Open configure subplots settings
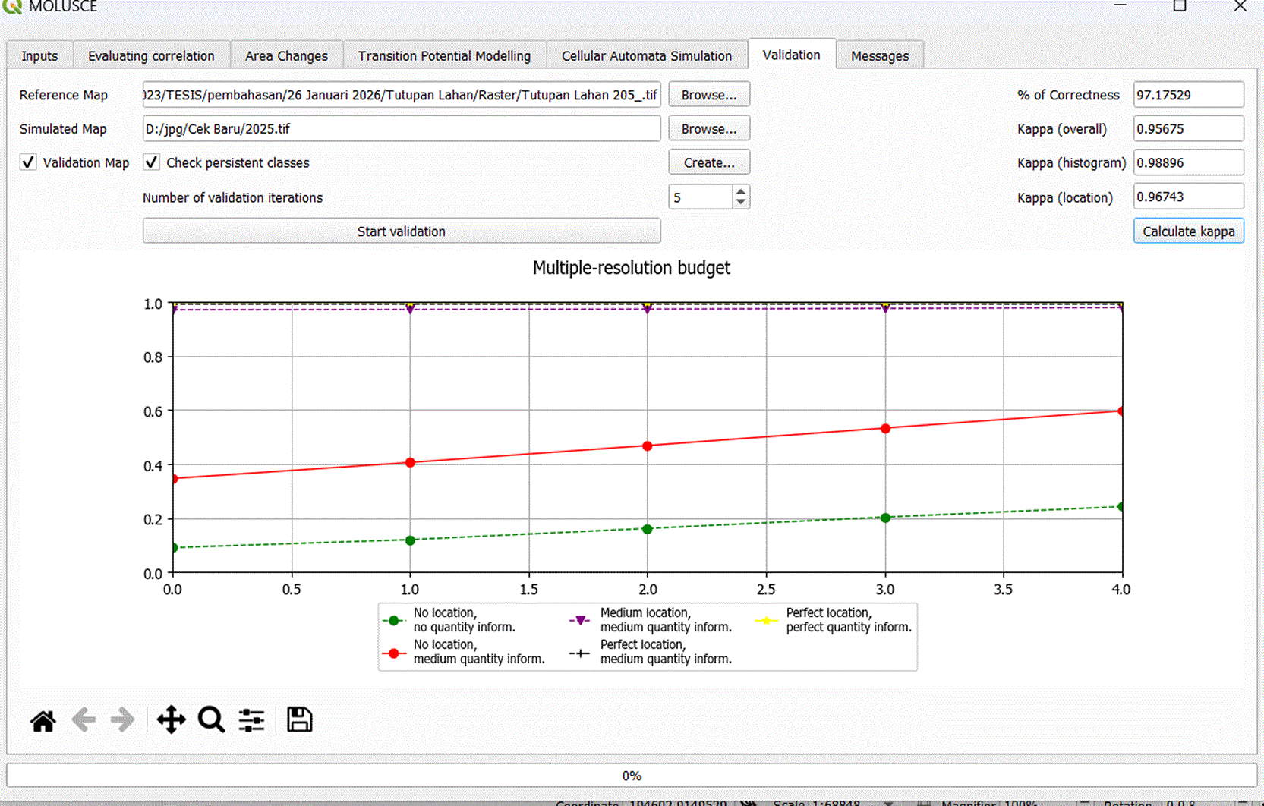Image resolution: width=1264 pixels, height=806 pixels. [251, 719]
